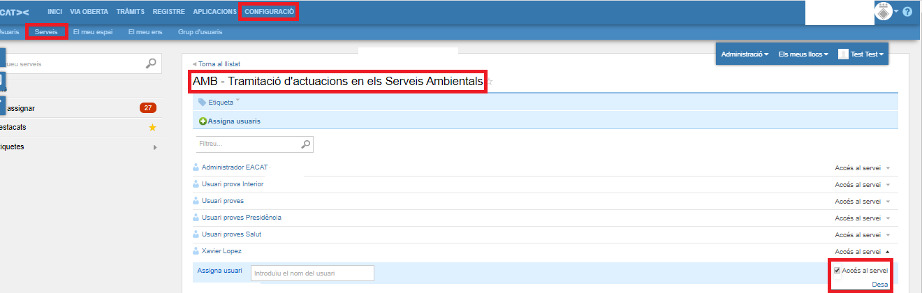Click the yellow star next to Destacats

152,128
